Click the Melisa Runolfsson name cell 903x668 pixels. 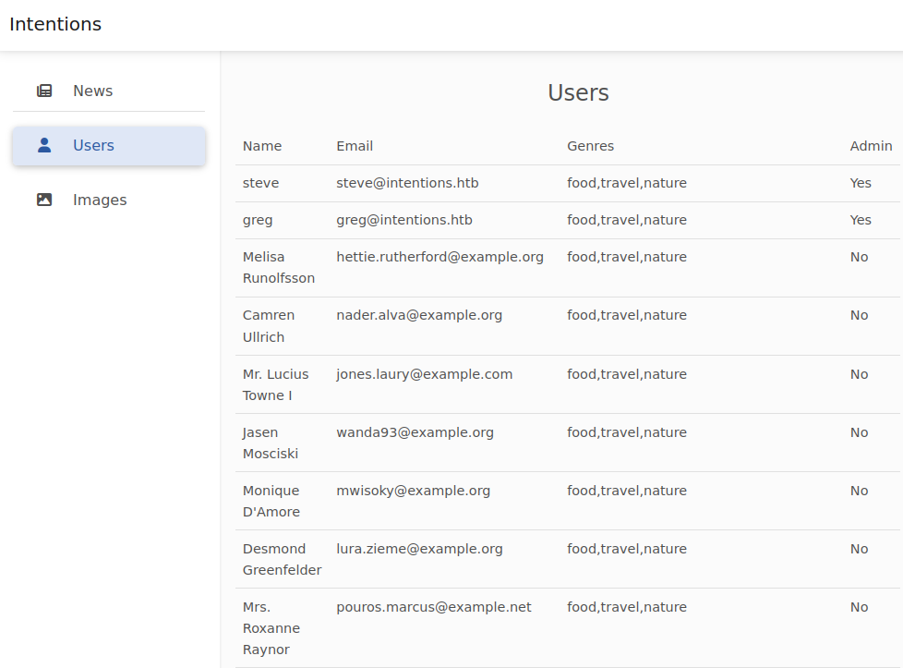[x=278, y=267]
